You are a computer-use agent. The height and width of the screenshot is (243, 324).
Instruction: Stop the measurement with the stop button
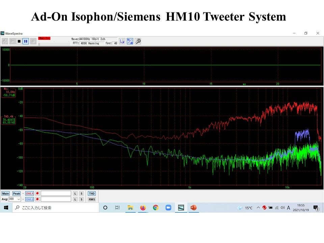click(x=19, y=41)
